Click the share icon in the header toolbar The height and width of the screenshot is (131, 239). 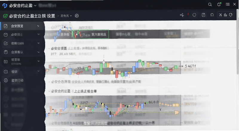[182, 15]
